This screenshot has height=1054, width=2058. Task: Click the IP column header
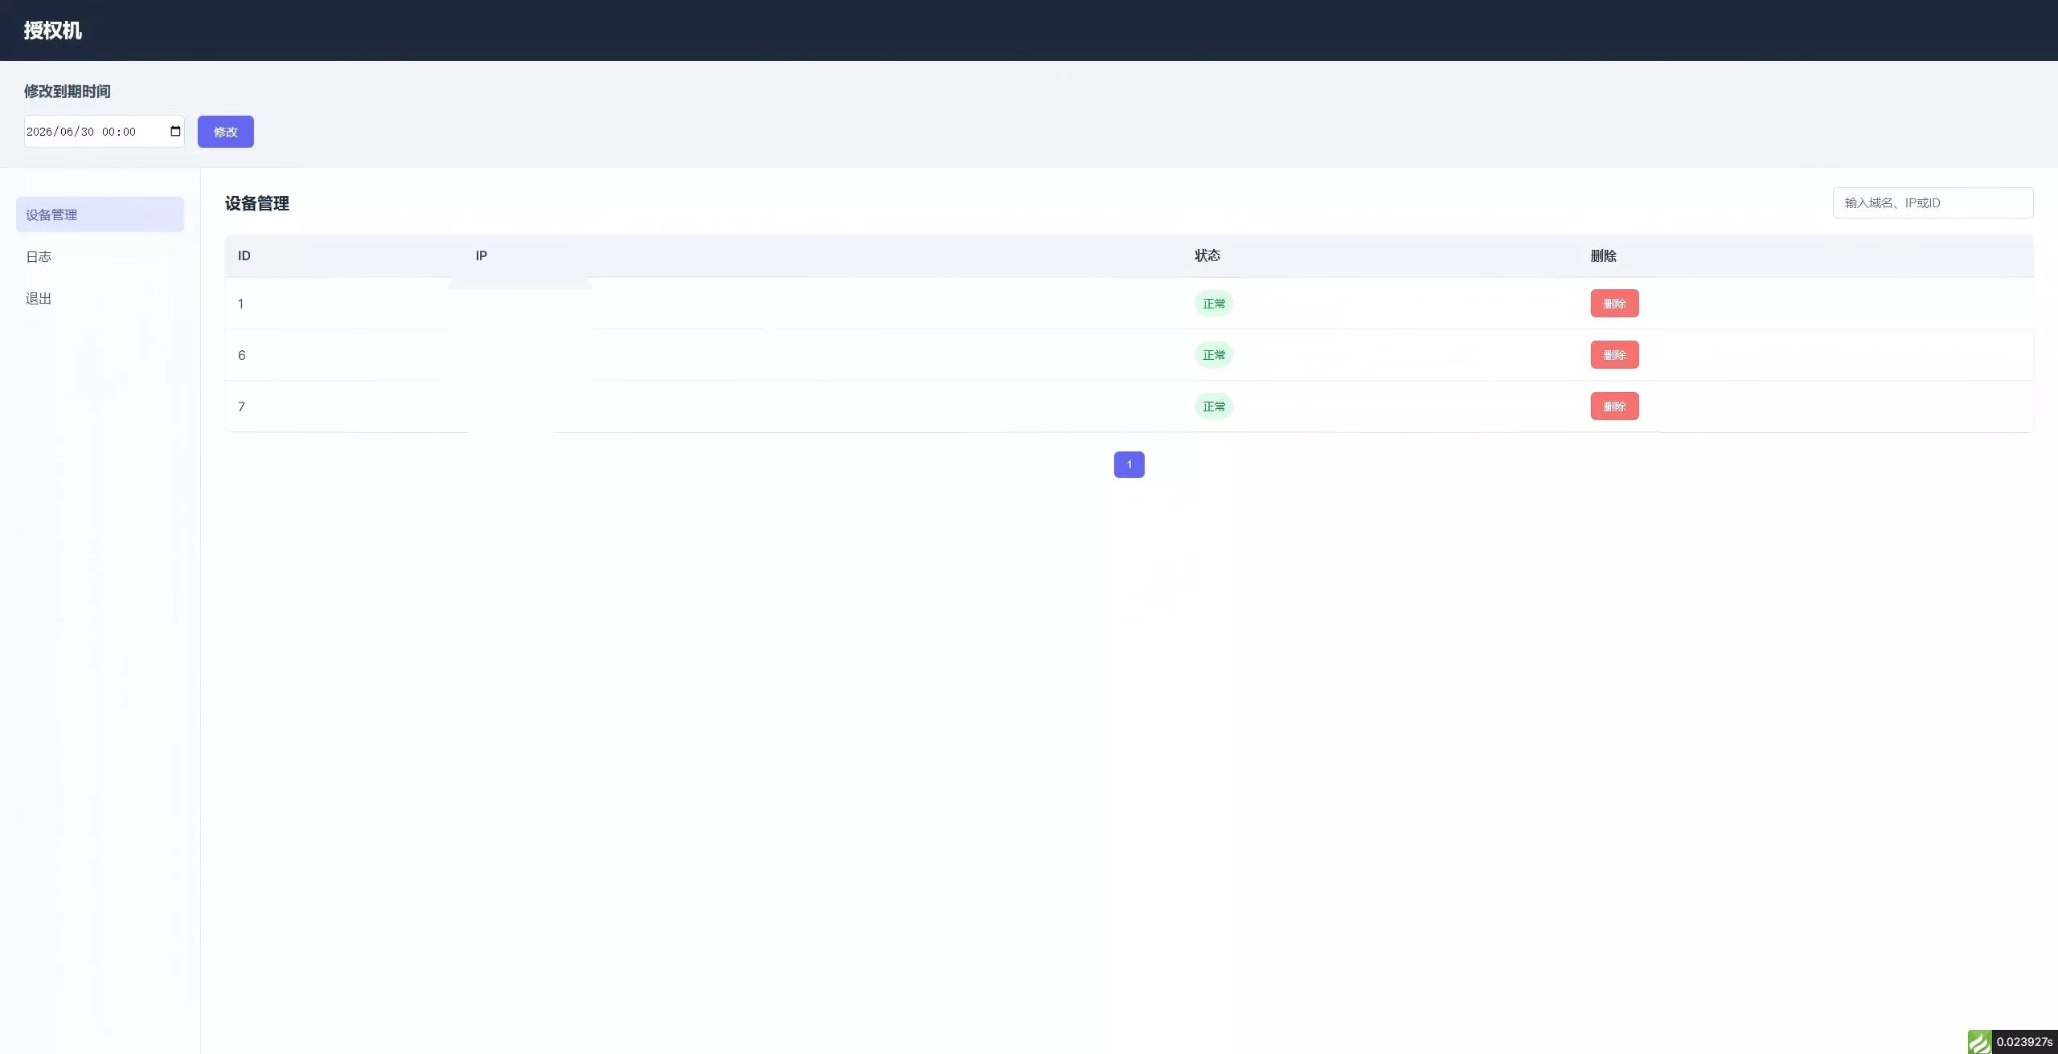482,255
